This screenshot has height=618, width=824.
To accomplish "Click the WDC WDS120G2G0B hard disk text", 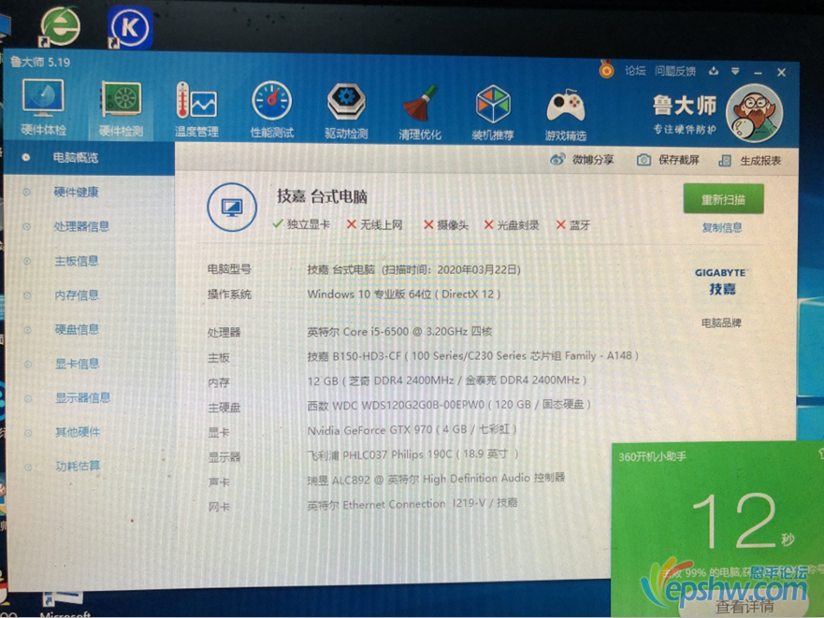I will (449, 404).
